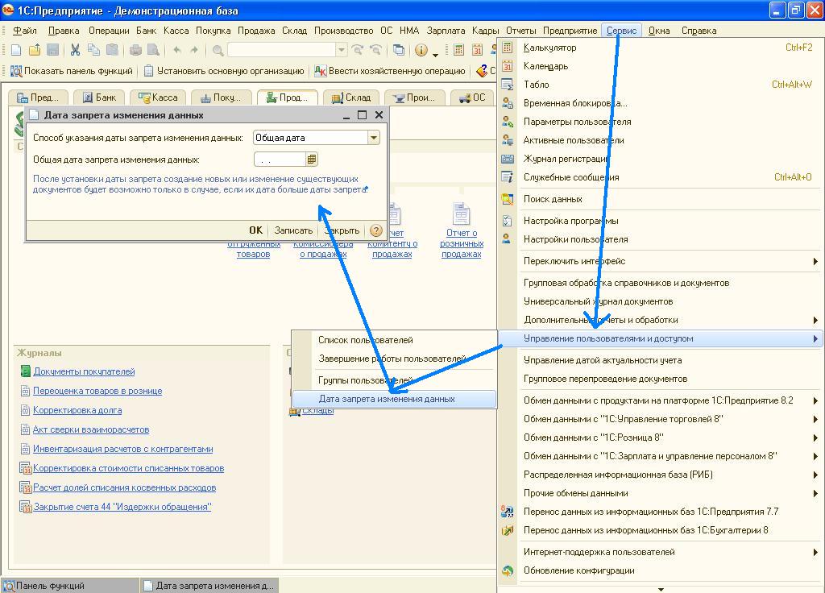Select Табло menu entry

click(x=661, y=84)
